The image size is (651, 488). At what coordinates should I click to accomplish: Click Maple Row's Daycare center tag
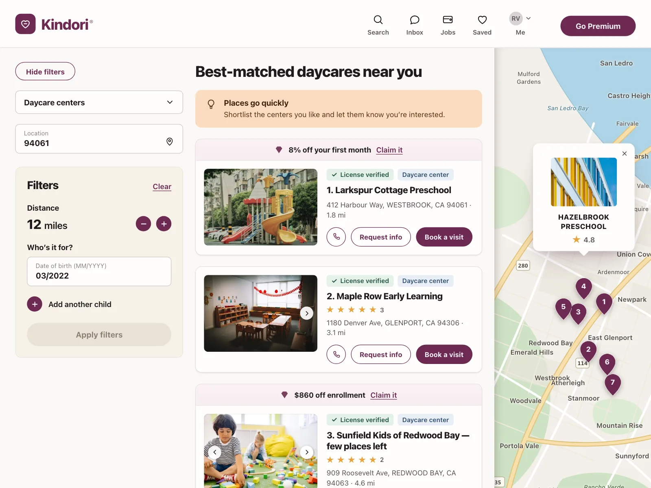[x=426, y=281]
